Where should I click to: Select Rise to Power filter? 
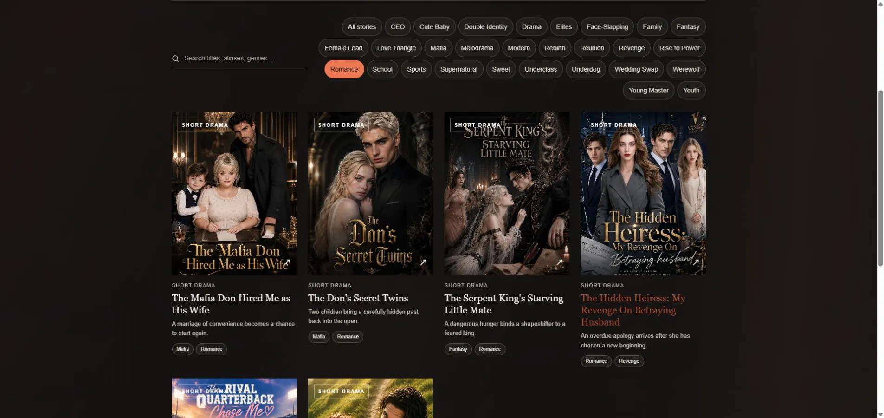click(679, 48)
